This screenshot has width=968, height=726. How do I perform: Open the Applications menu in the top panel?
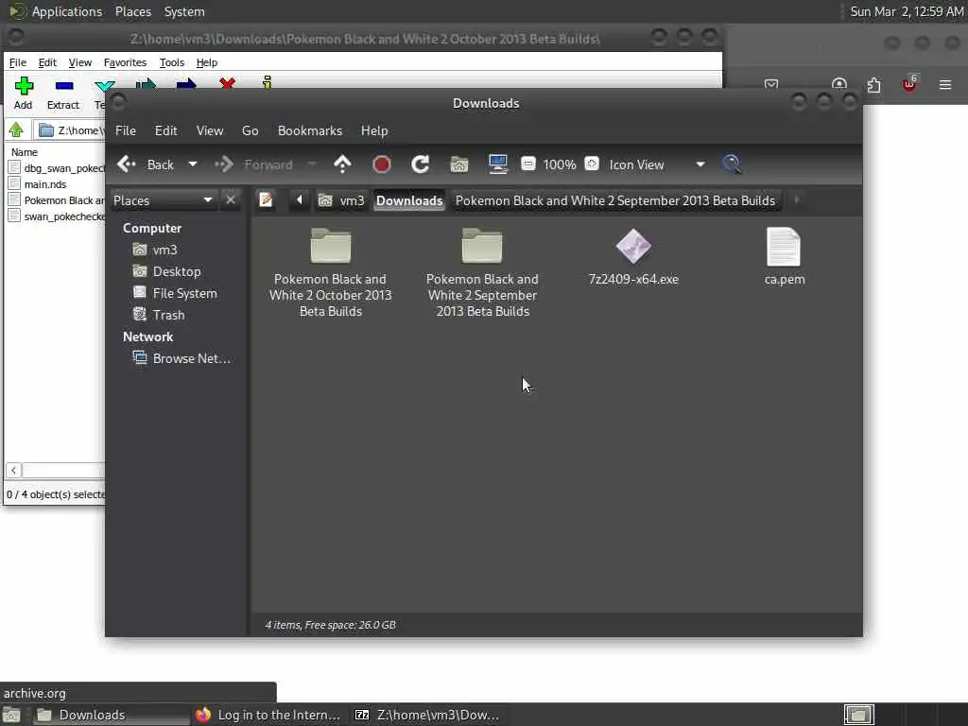coord(56,11)
